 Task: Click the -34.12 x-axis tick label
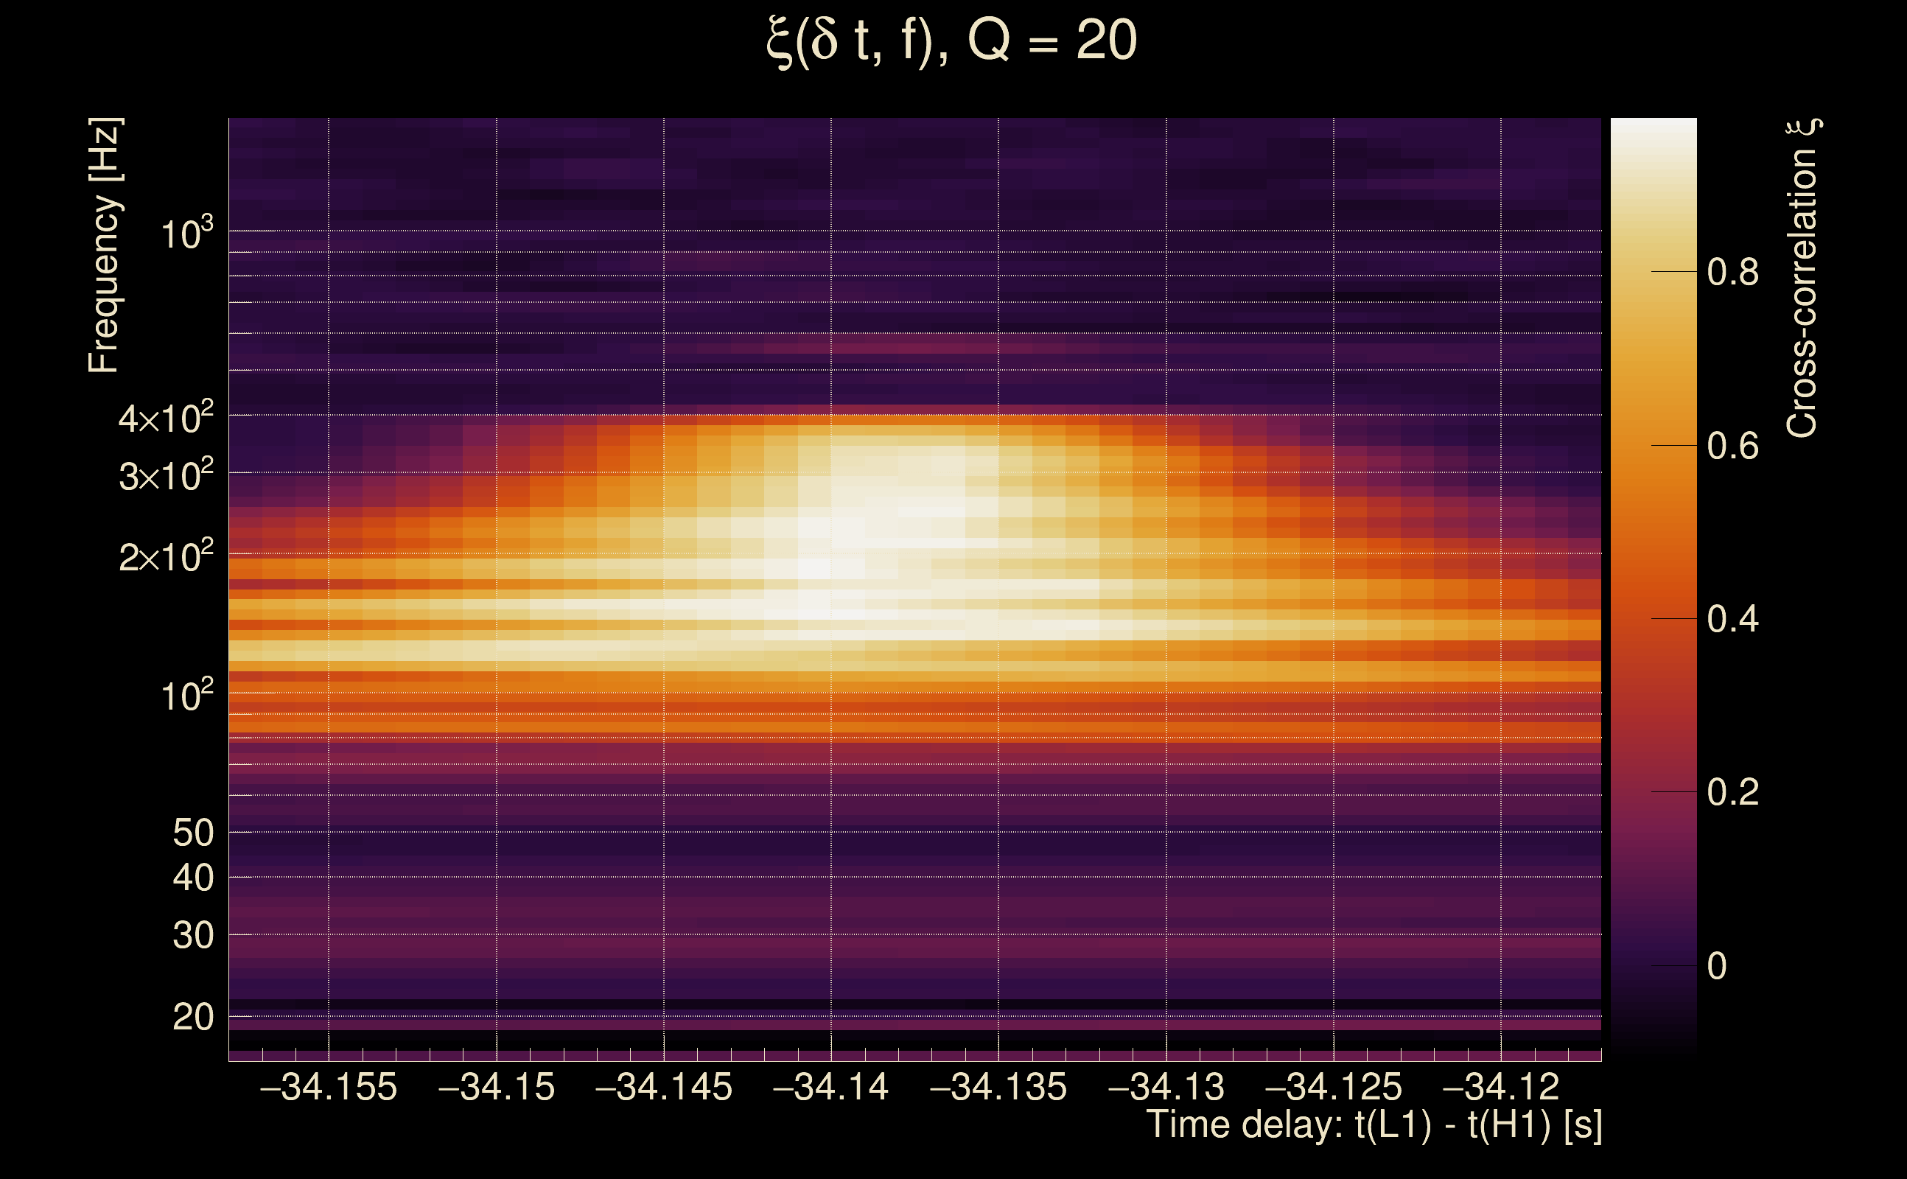(1501, 1087)
